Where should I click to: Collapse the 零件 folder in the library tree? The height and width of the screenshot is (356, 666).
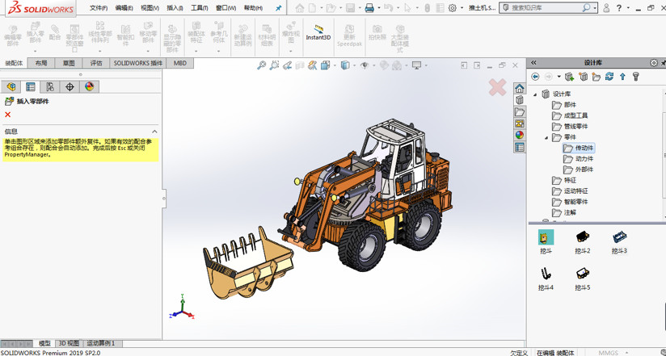546,137
